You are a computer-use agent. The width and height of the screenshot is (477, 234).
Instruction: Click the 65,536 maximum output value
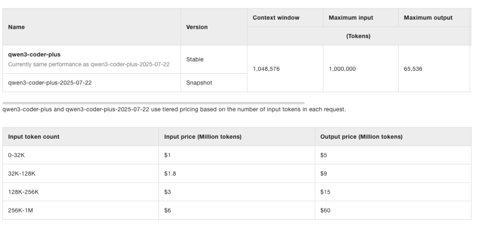[x=413, y=69]
